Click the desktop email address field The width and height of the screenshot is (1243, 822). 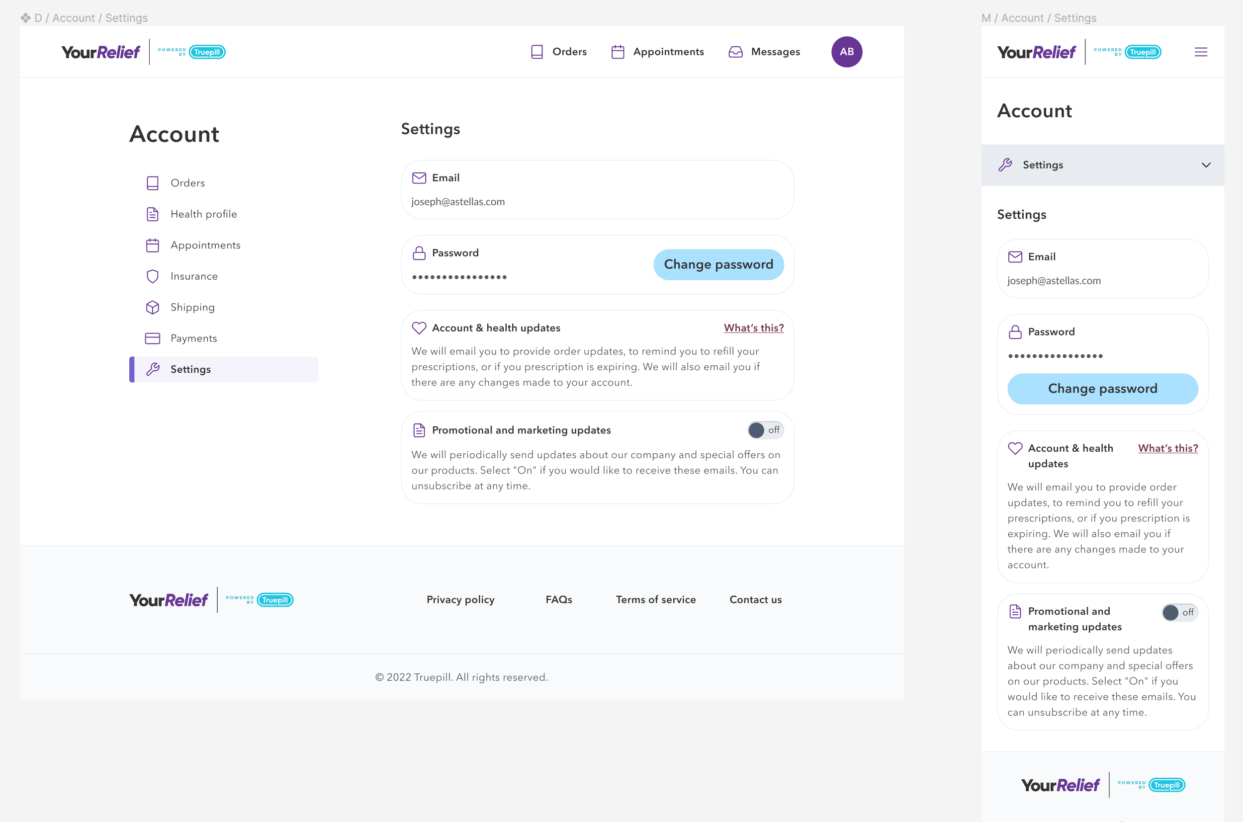coord(458,202)
